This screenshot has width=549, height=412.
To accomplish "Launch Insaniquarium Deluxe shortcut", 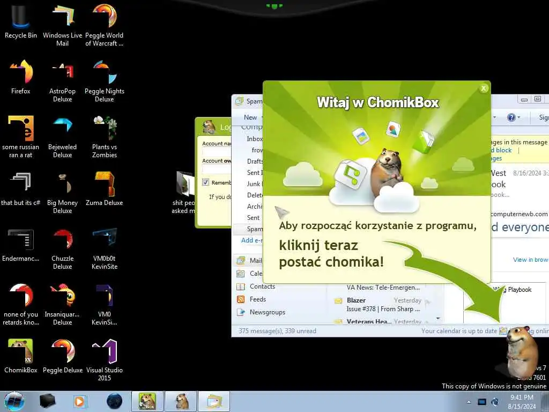I will click(x=62, y=304).
